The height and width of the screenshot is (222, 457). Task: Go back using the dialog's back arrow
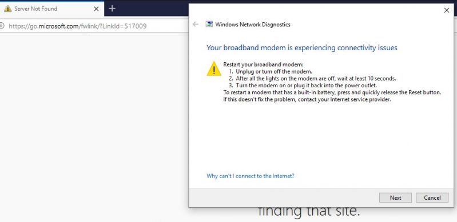coord(196,25)
